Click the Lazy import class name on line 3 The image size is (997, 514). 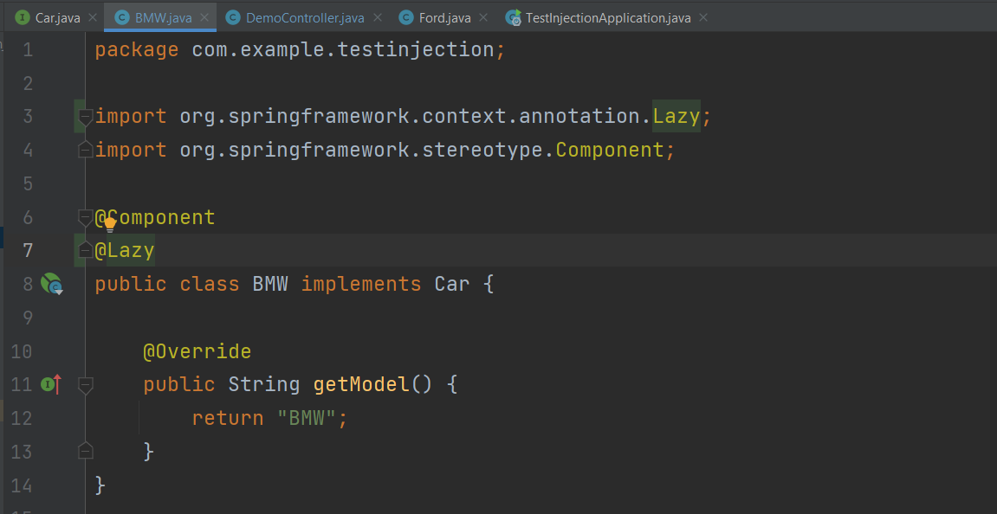[677, 116]
